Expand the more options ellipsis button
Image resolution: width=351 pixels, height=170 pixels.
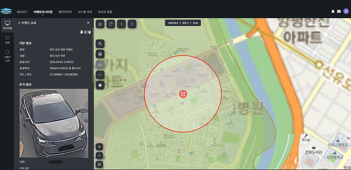[x=100, y=75]
